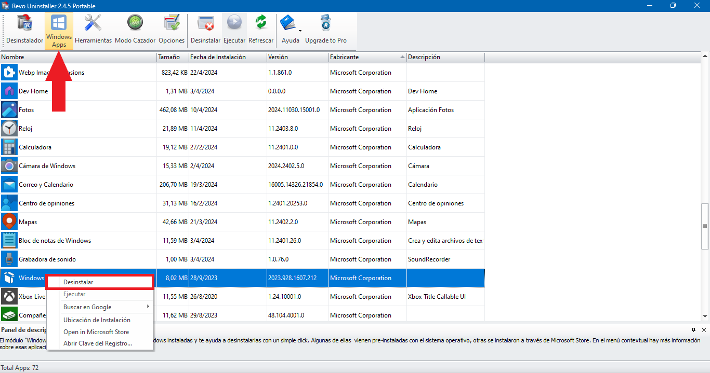710x373 pixels.
Task: Choose Abrir Clave del Registro
Action: (100, 343)
